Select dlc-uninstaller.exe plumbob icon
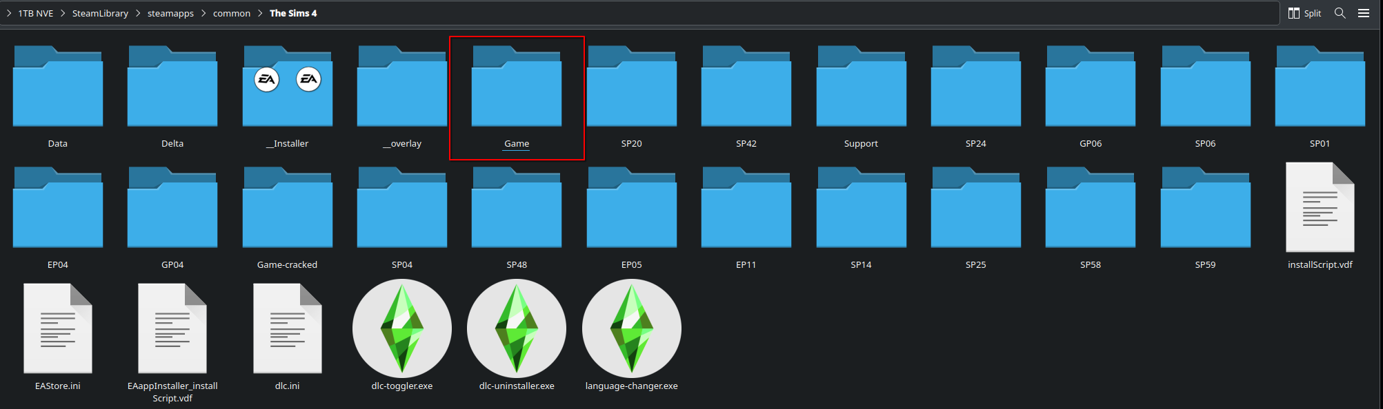The width and height of the screenshot is (1383, 409). pyautogui.click(x=517, y=328)
